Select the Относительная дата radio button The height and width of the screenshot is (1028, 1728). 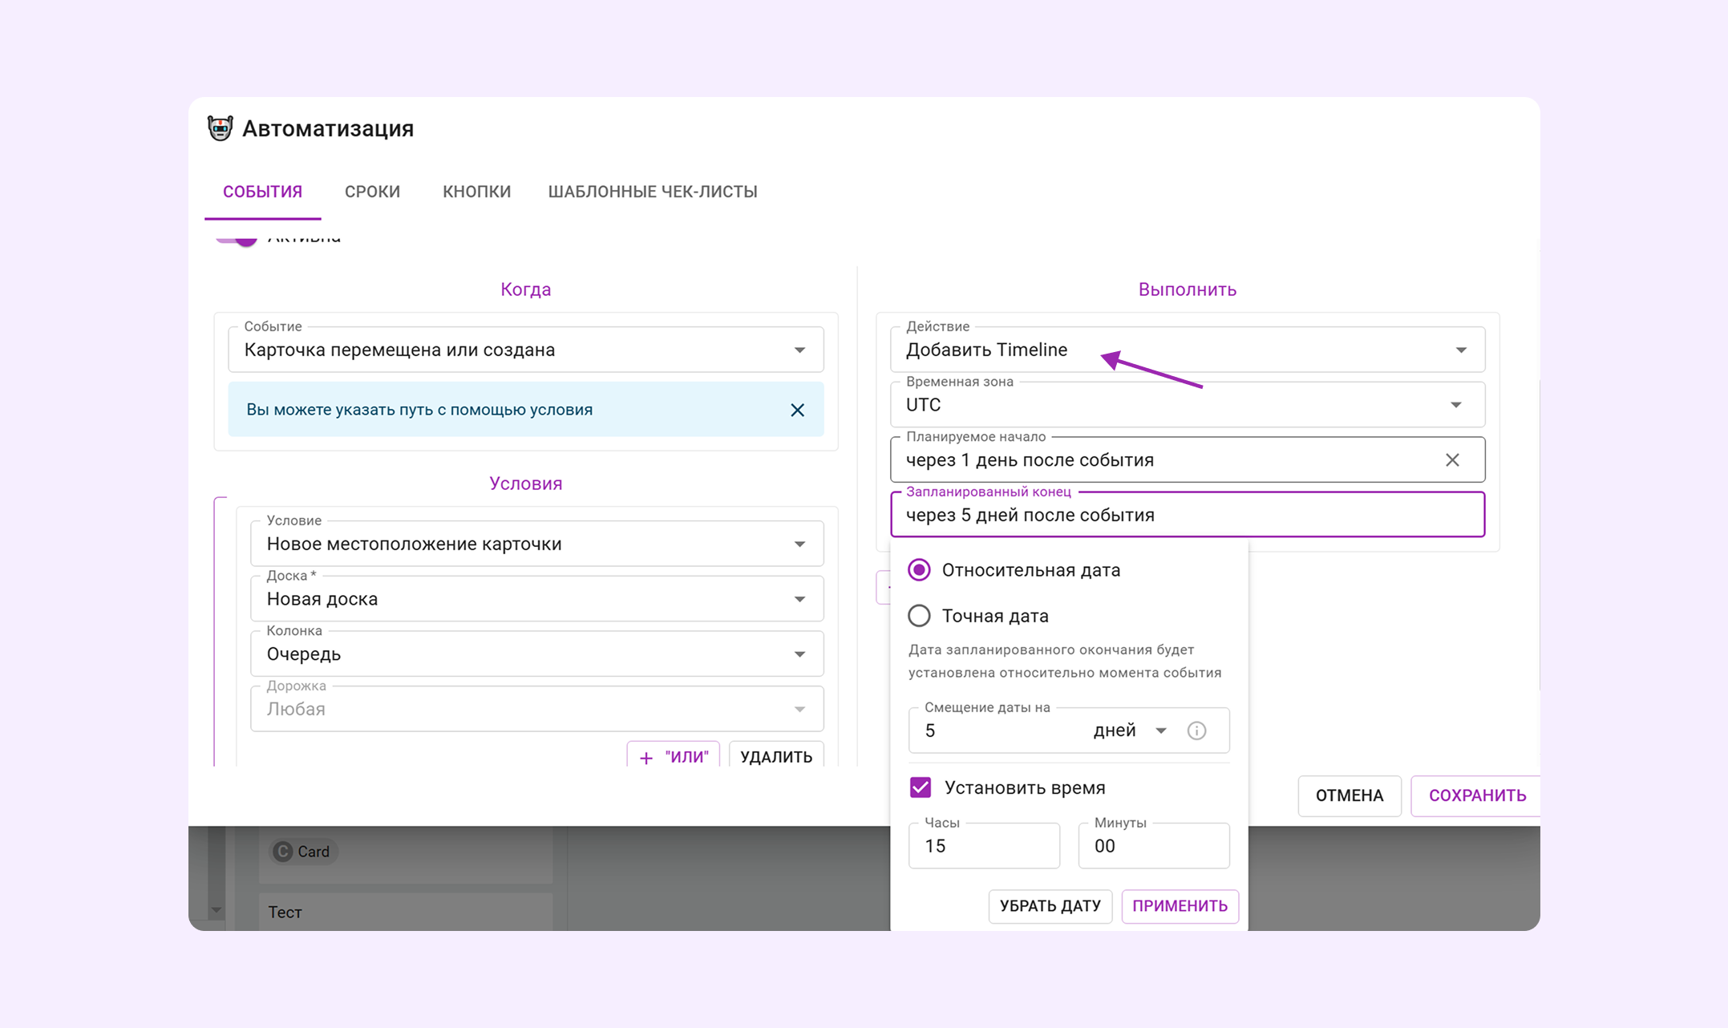919,570
